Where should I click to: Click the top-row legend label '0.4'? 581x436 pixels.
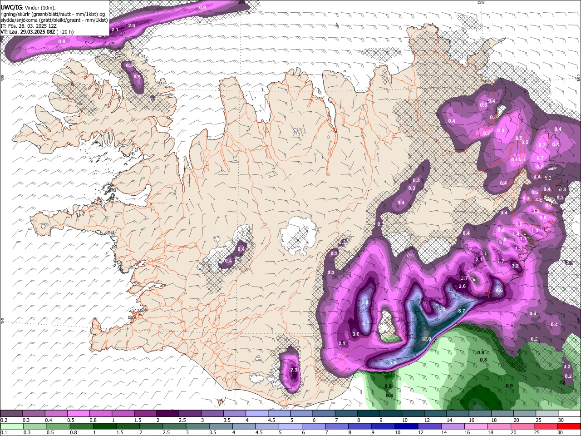click(x=48, y=420)
